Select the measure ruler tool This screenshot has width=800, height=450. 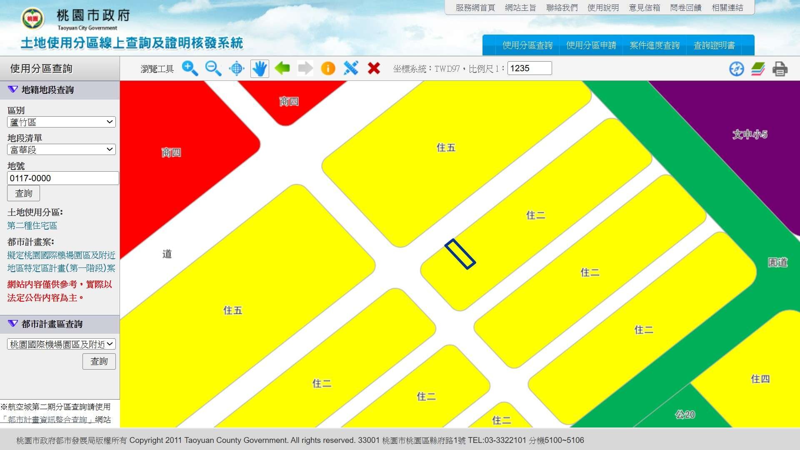click(351, 68)
